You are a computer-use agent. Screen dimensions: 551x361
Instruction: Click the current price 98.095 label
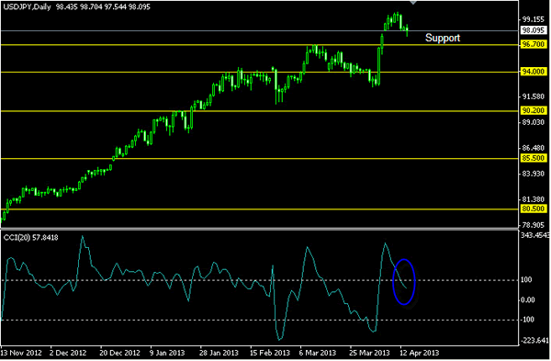[533, 30]
